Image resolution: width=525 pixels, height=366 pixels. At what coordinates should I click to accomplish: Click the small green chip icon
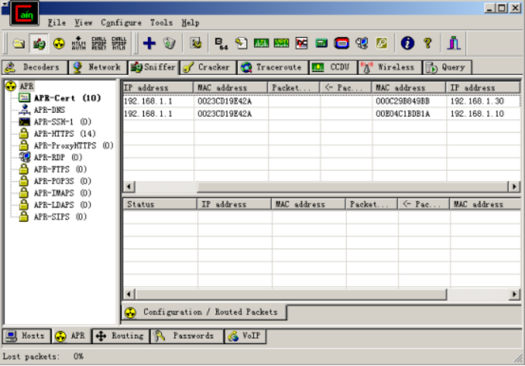321,43
